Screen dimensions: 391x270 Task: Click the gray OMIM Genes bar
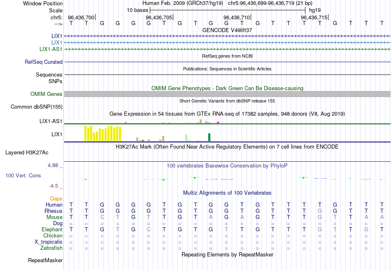(228, 94)
